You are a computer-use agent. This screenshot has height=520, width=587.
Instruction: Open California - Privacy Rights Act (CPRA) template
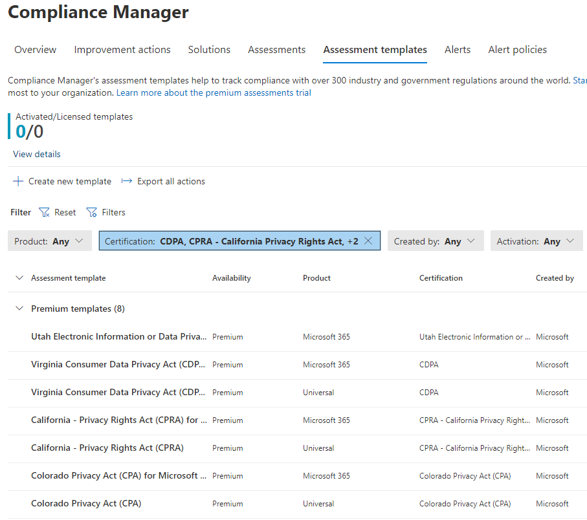(107, 448)
